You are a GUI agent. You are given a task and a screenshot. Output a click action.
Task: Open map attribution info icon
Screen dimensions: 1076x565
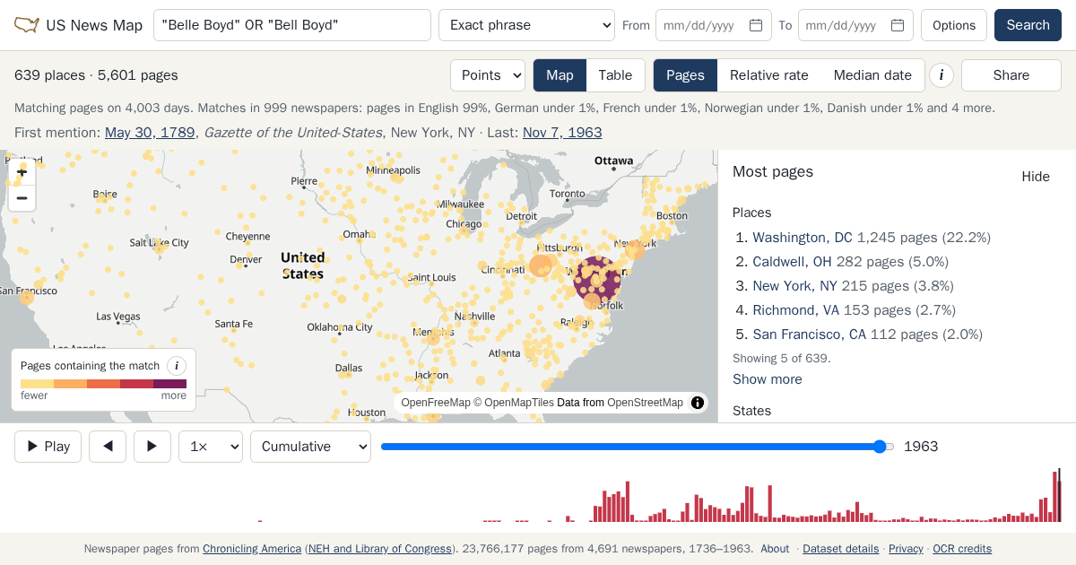pyautogui.click(x=698, y=403)
